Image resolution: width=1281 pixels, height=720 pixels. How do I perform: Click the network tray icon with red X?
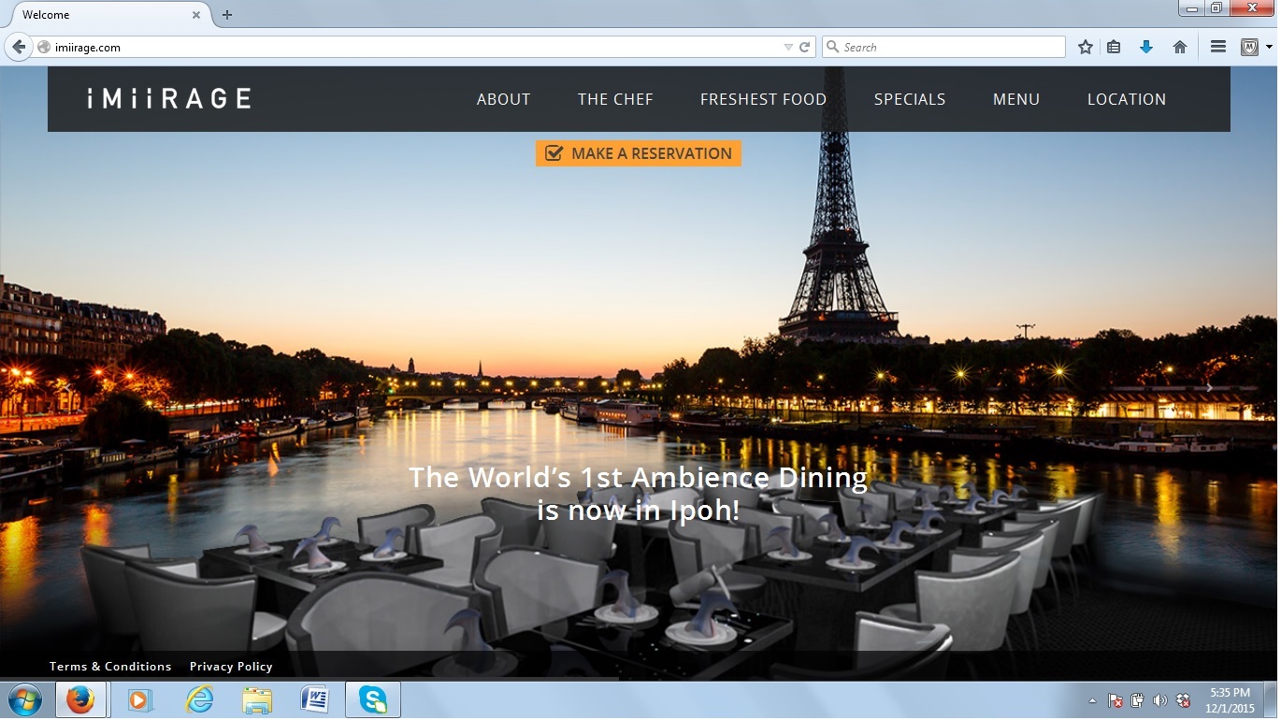pos(1183,700)
